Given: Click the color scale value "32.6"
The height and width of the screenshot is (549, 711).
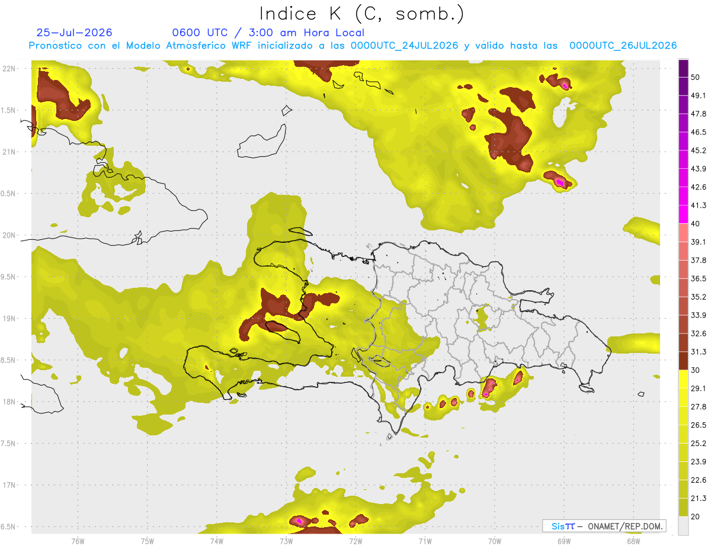Looking at the screenshot, I should click(x=699, y=333).
